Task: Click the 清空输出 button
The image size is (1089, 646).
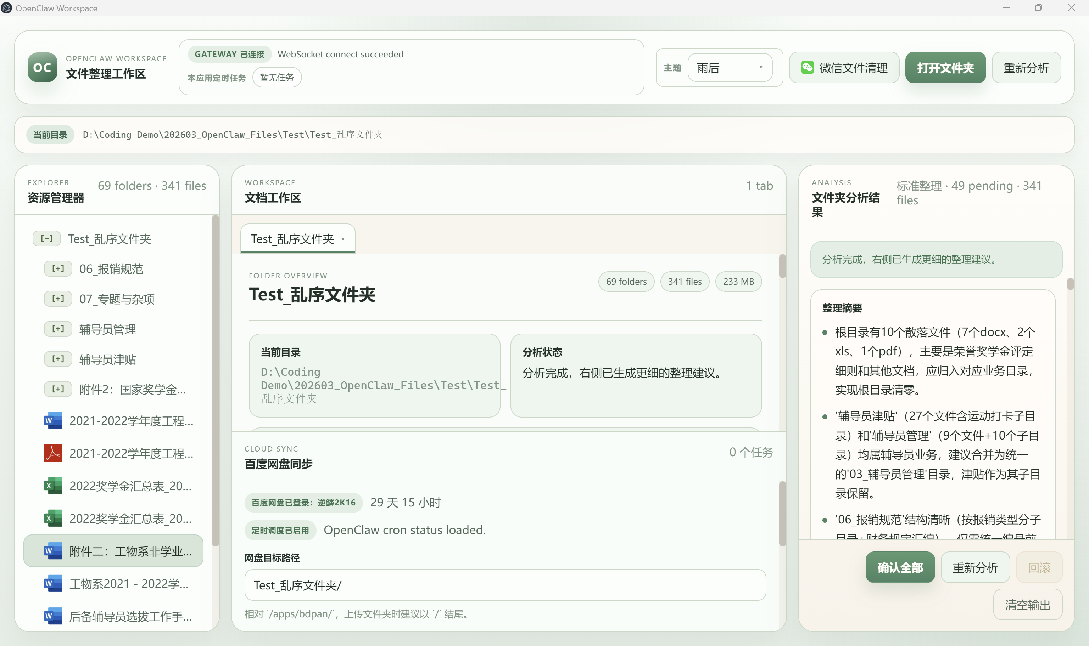Action: point(1027,605)
